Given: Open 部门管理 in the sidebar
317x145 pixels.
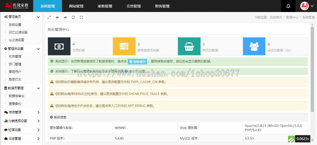Looking at the screenshot, I should click(15, 64).
